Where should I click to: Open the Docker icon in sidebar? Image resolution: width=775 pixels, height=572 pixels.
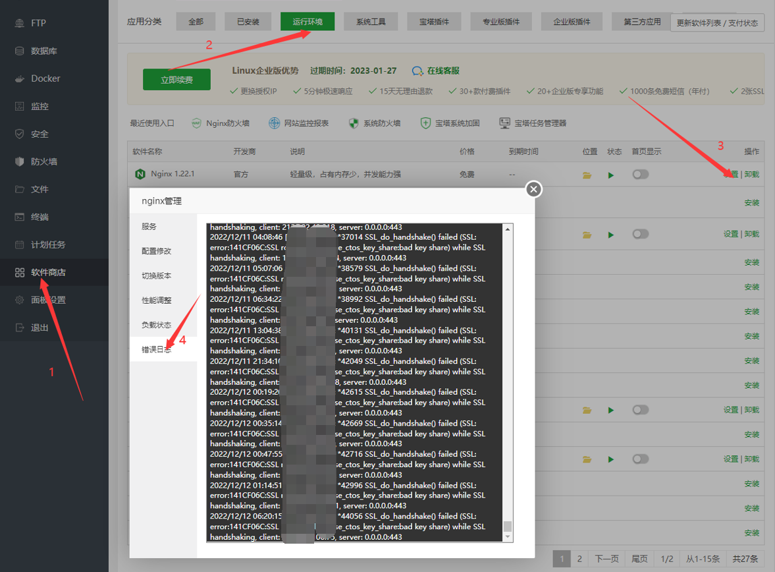tap(19, 78)
